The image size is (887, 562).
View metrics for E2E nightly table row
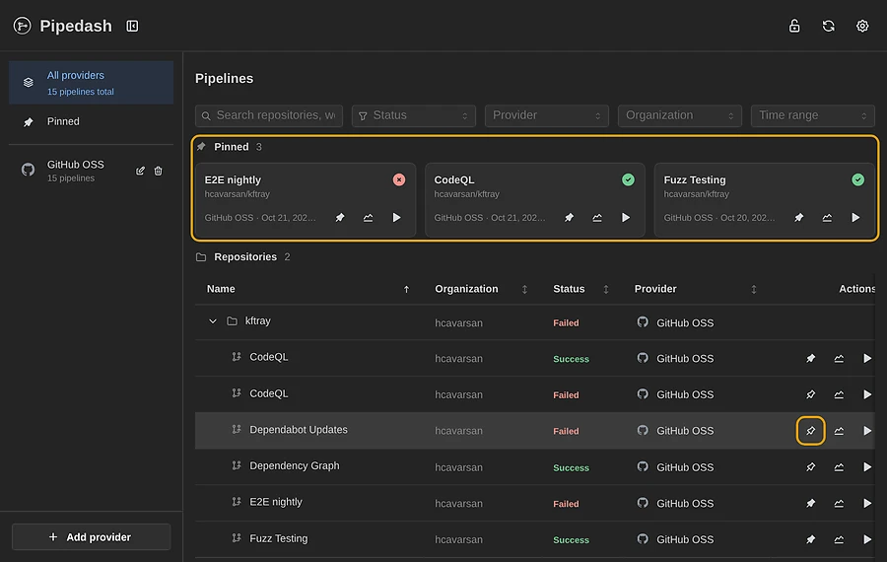click(839, 503)
